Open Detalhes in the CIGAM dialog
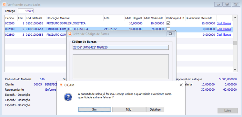Image resolution: width=242 pixels, height=117 pixels. pos(155,110)
